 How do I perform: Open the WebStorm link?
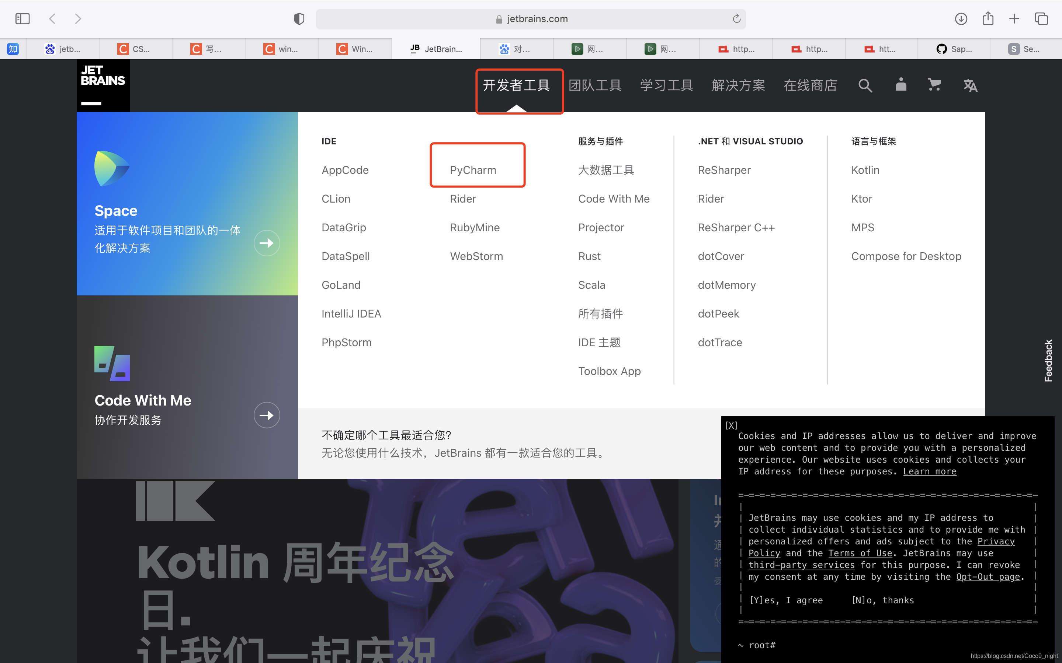coord(476,256)
